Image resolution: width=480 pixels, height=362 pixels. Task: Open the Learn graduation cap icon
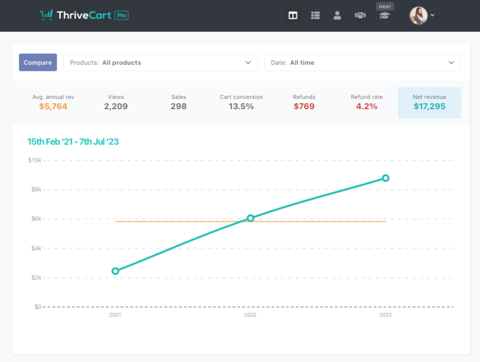[x=385, y=16]
